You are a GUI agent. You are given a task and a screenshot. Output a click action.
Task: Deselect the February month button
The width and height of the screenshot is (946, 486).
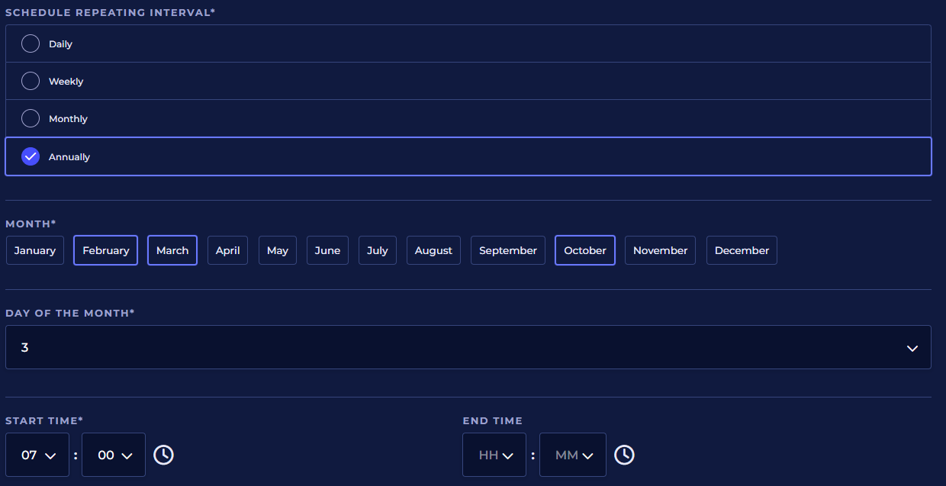click(105, 250)
